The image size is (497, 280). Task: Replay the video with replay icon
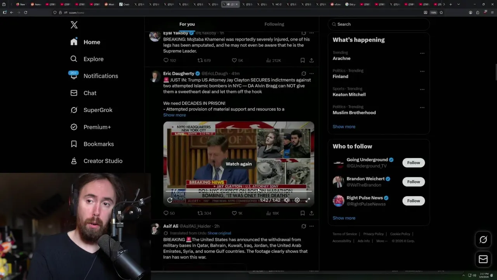click(x=170, y=200)
